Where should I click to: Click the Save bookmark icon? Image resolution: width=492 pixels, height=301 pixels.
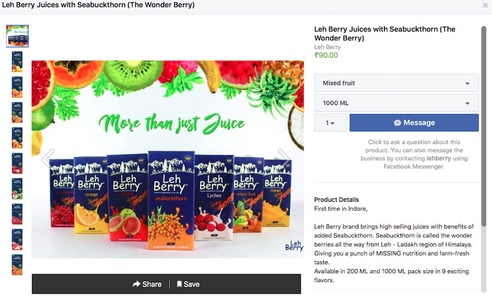tap(179, 284)
